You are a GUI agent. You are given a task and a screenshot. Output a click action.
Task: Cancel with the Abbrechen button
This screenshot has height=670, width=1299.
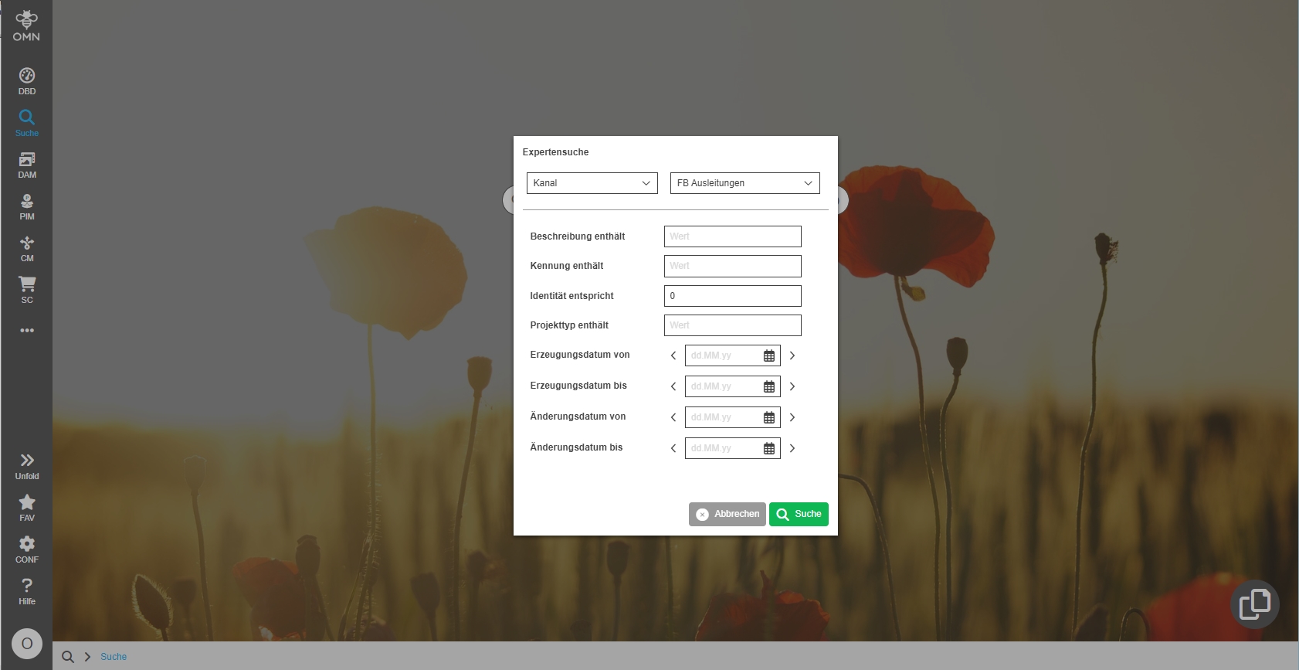point(728,514)
